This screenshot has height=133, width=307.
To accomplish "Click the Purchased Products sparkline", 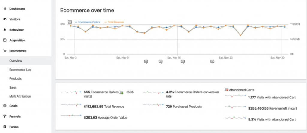I will click(x=153, y=105).
